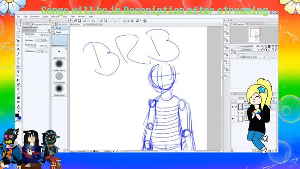Select the Auto select wand tool
This screenshot has height=169, width=300.
pyautogui.click(x=18, y=49)
